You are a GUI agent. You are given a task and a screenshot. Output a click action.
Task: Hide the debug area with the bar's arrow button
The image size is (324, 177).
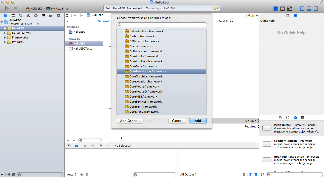[69, 146]
